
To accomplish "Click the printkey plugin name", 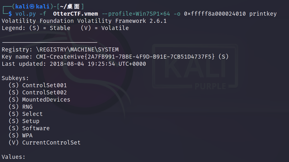I will pos(263,14).
